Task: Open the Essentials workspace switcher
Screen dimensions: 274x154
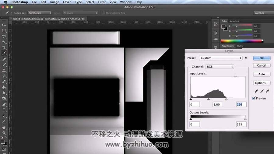Action: coord(264,13)
